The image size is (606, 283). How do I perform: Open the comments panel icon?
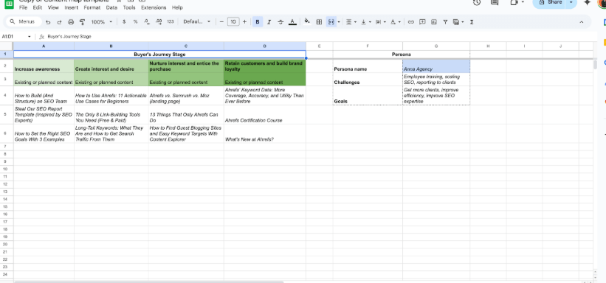coord(495,3)
